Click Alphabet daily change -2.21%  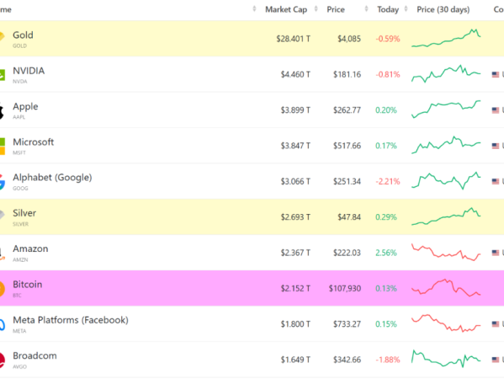pyautogui.click(x=388, y=182)
